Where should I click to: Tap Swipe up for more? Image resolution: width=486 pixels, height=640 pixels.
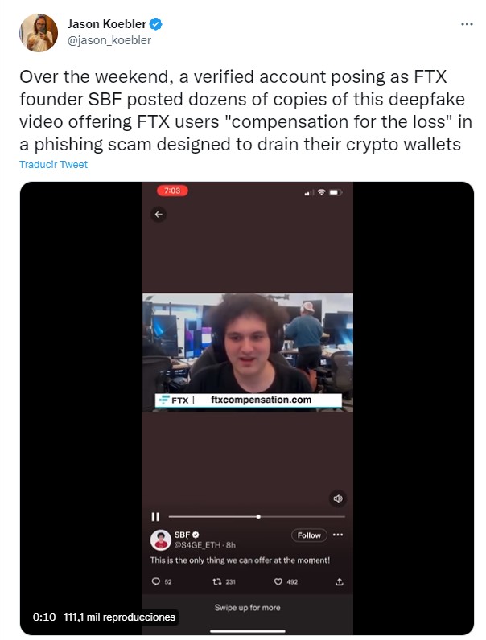[x=248, y=608]
